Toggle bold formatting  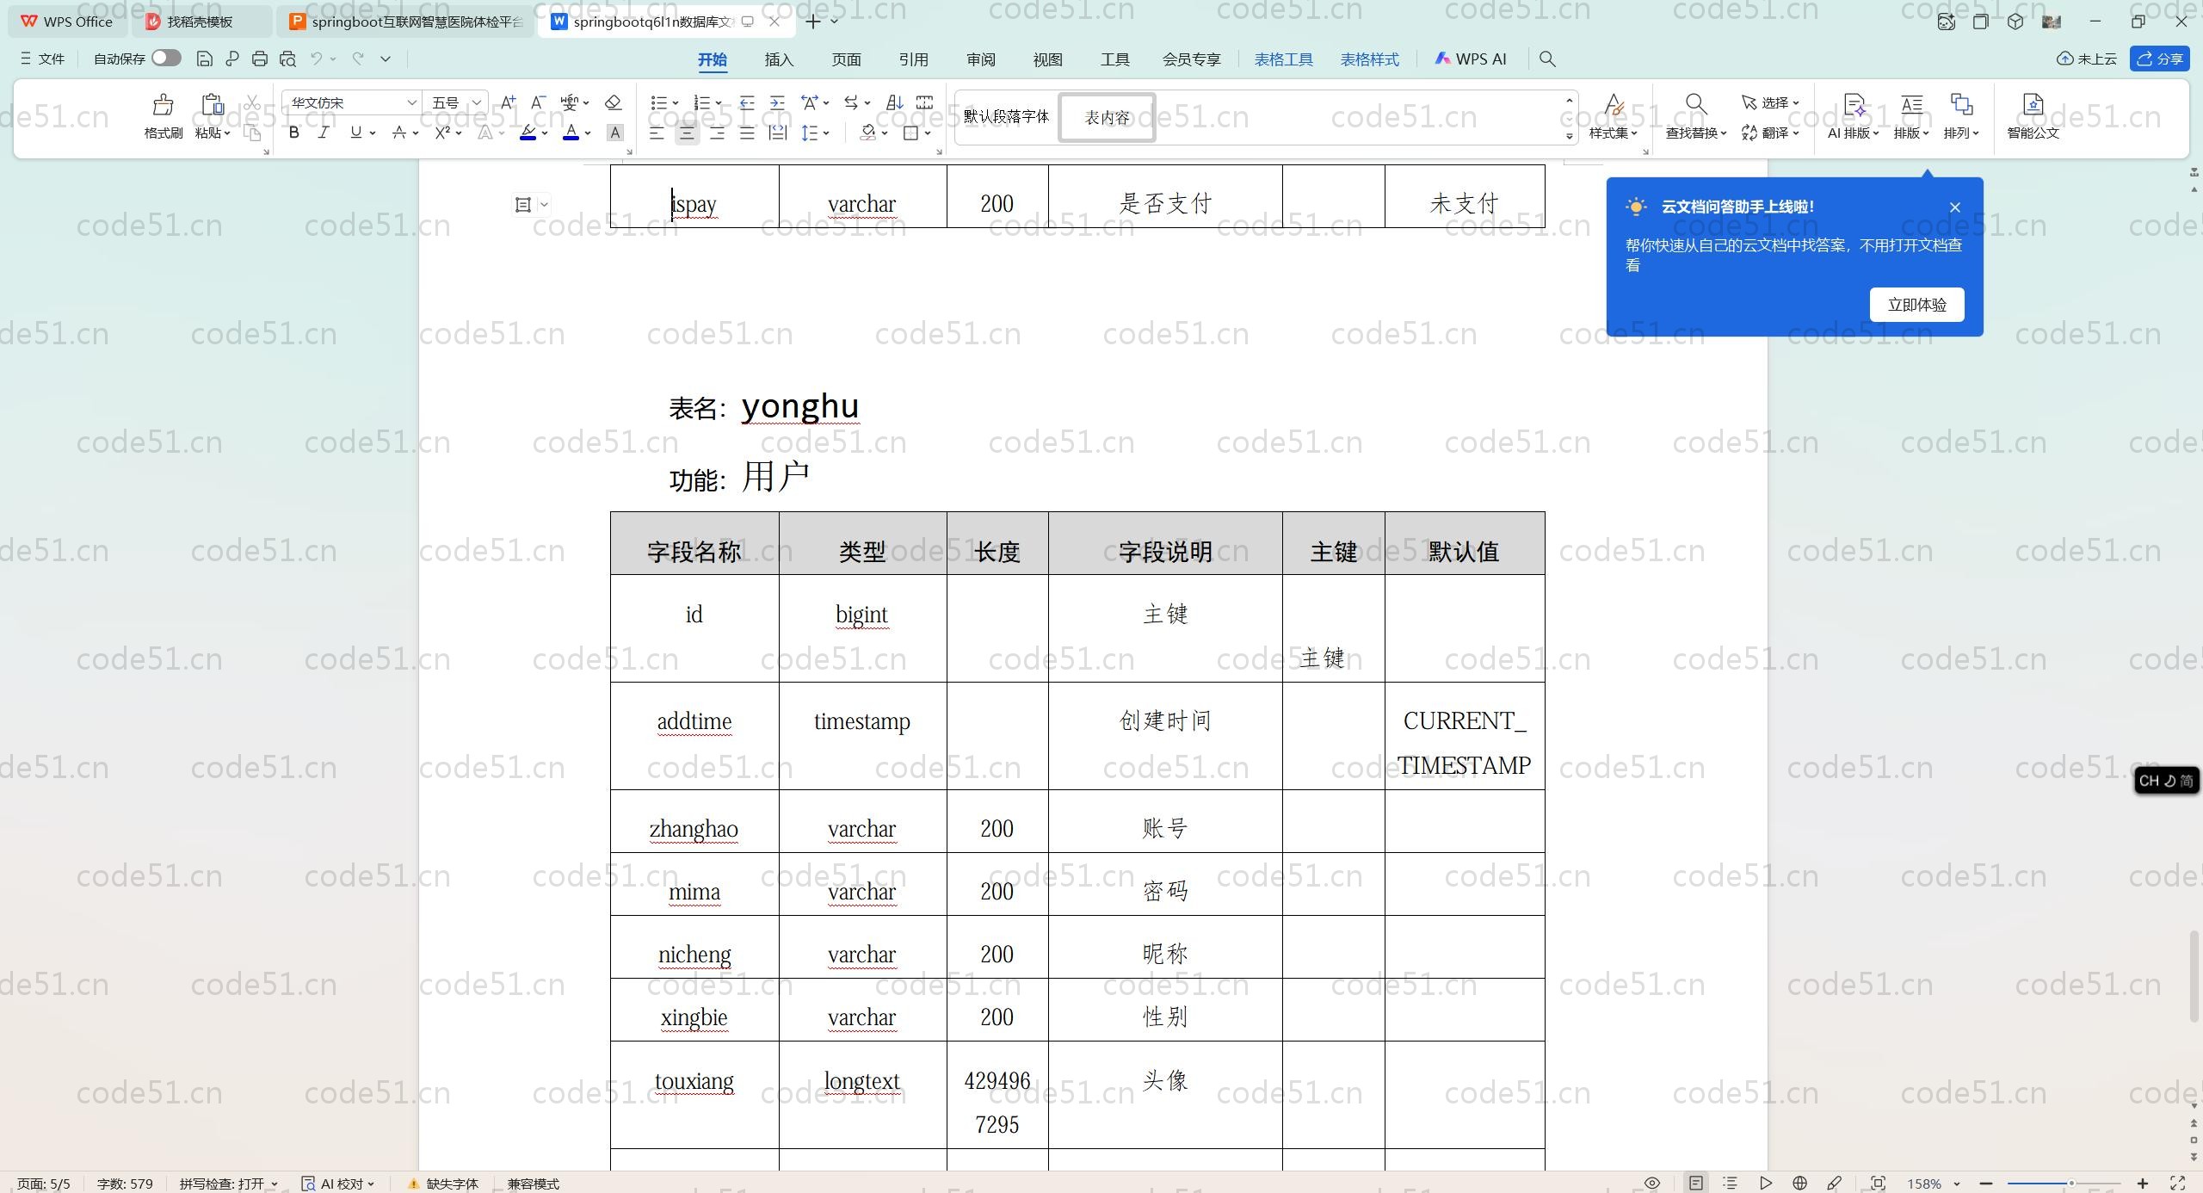(x=294, y=133)
